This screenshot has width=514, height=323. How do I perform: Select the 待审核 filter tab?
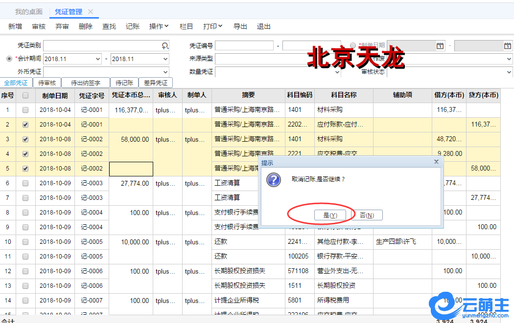[x=47, y=83]
